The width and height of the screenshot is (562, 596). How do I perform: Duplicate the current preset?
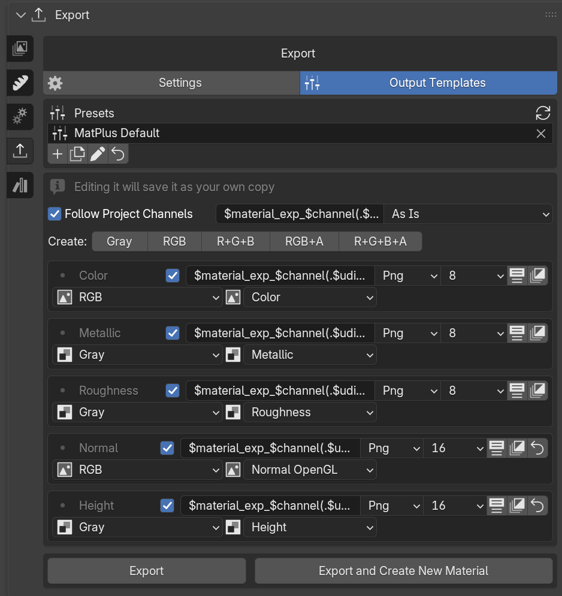(77, 154)
